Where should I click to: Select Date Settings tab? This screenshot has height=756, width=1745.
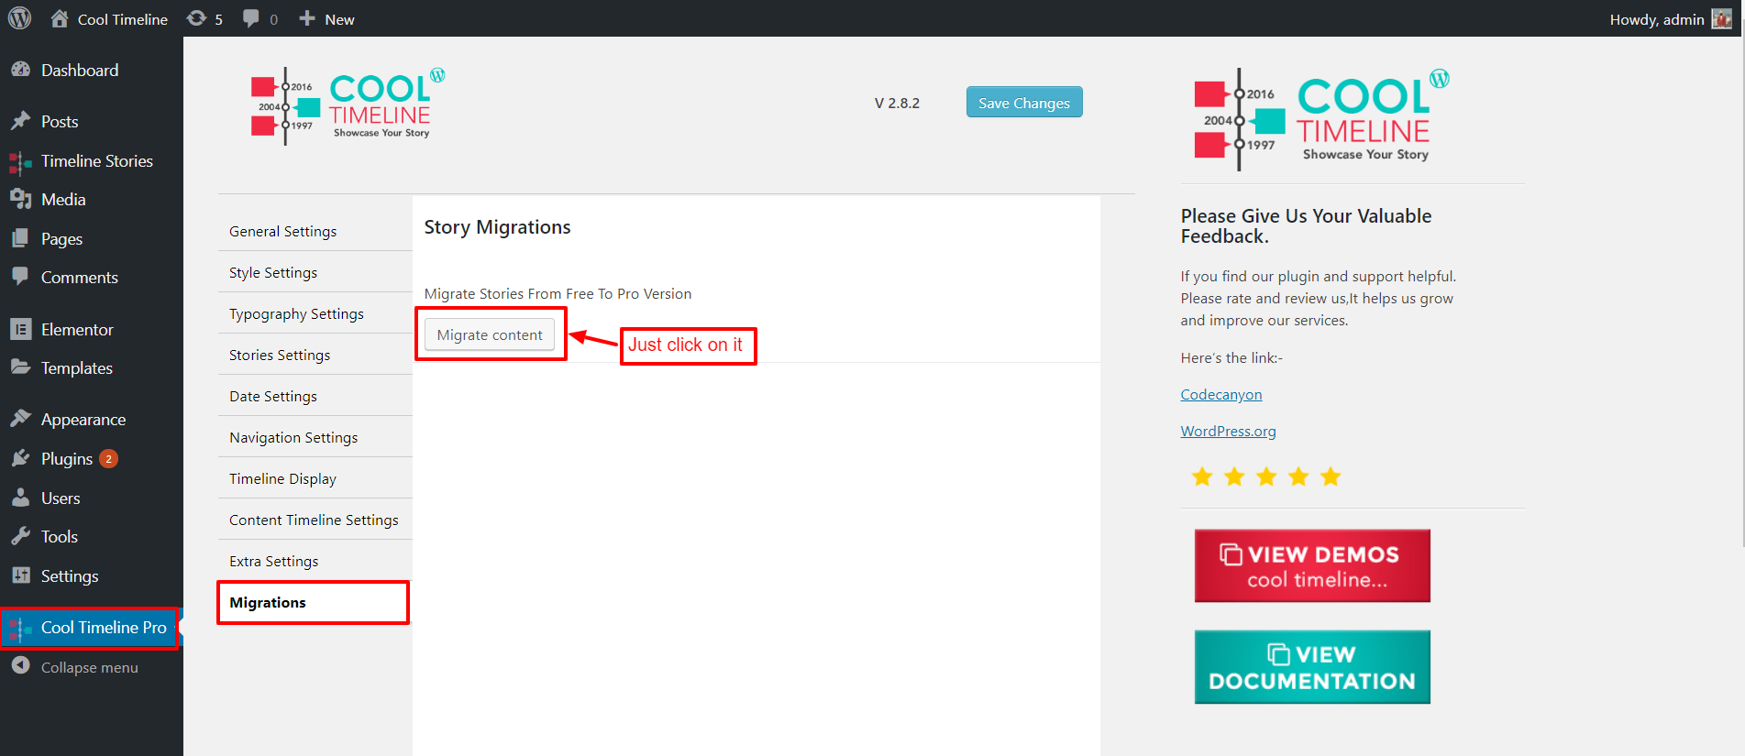tap(315, 396)
